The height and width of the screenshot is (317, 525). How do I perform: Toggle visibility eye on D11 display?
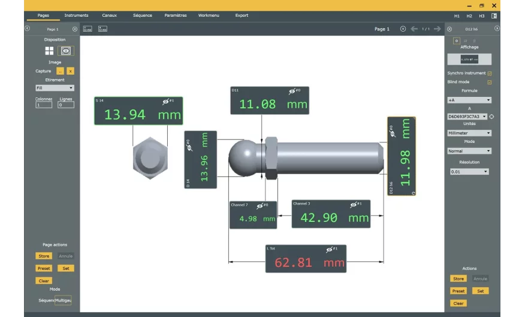pyautogui.click(x=292, y=91)
